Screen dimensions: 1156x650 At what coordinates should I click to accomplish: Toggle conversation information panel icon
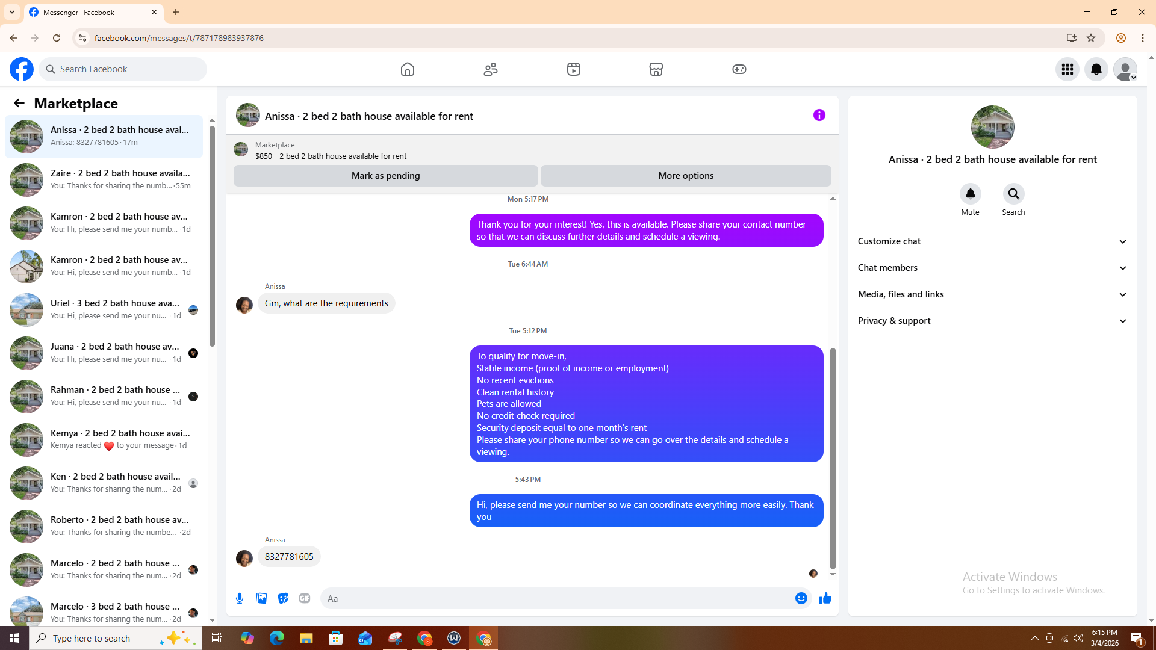pyautogui.click(x=819, y=115)
